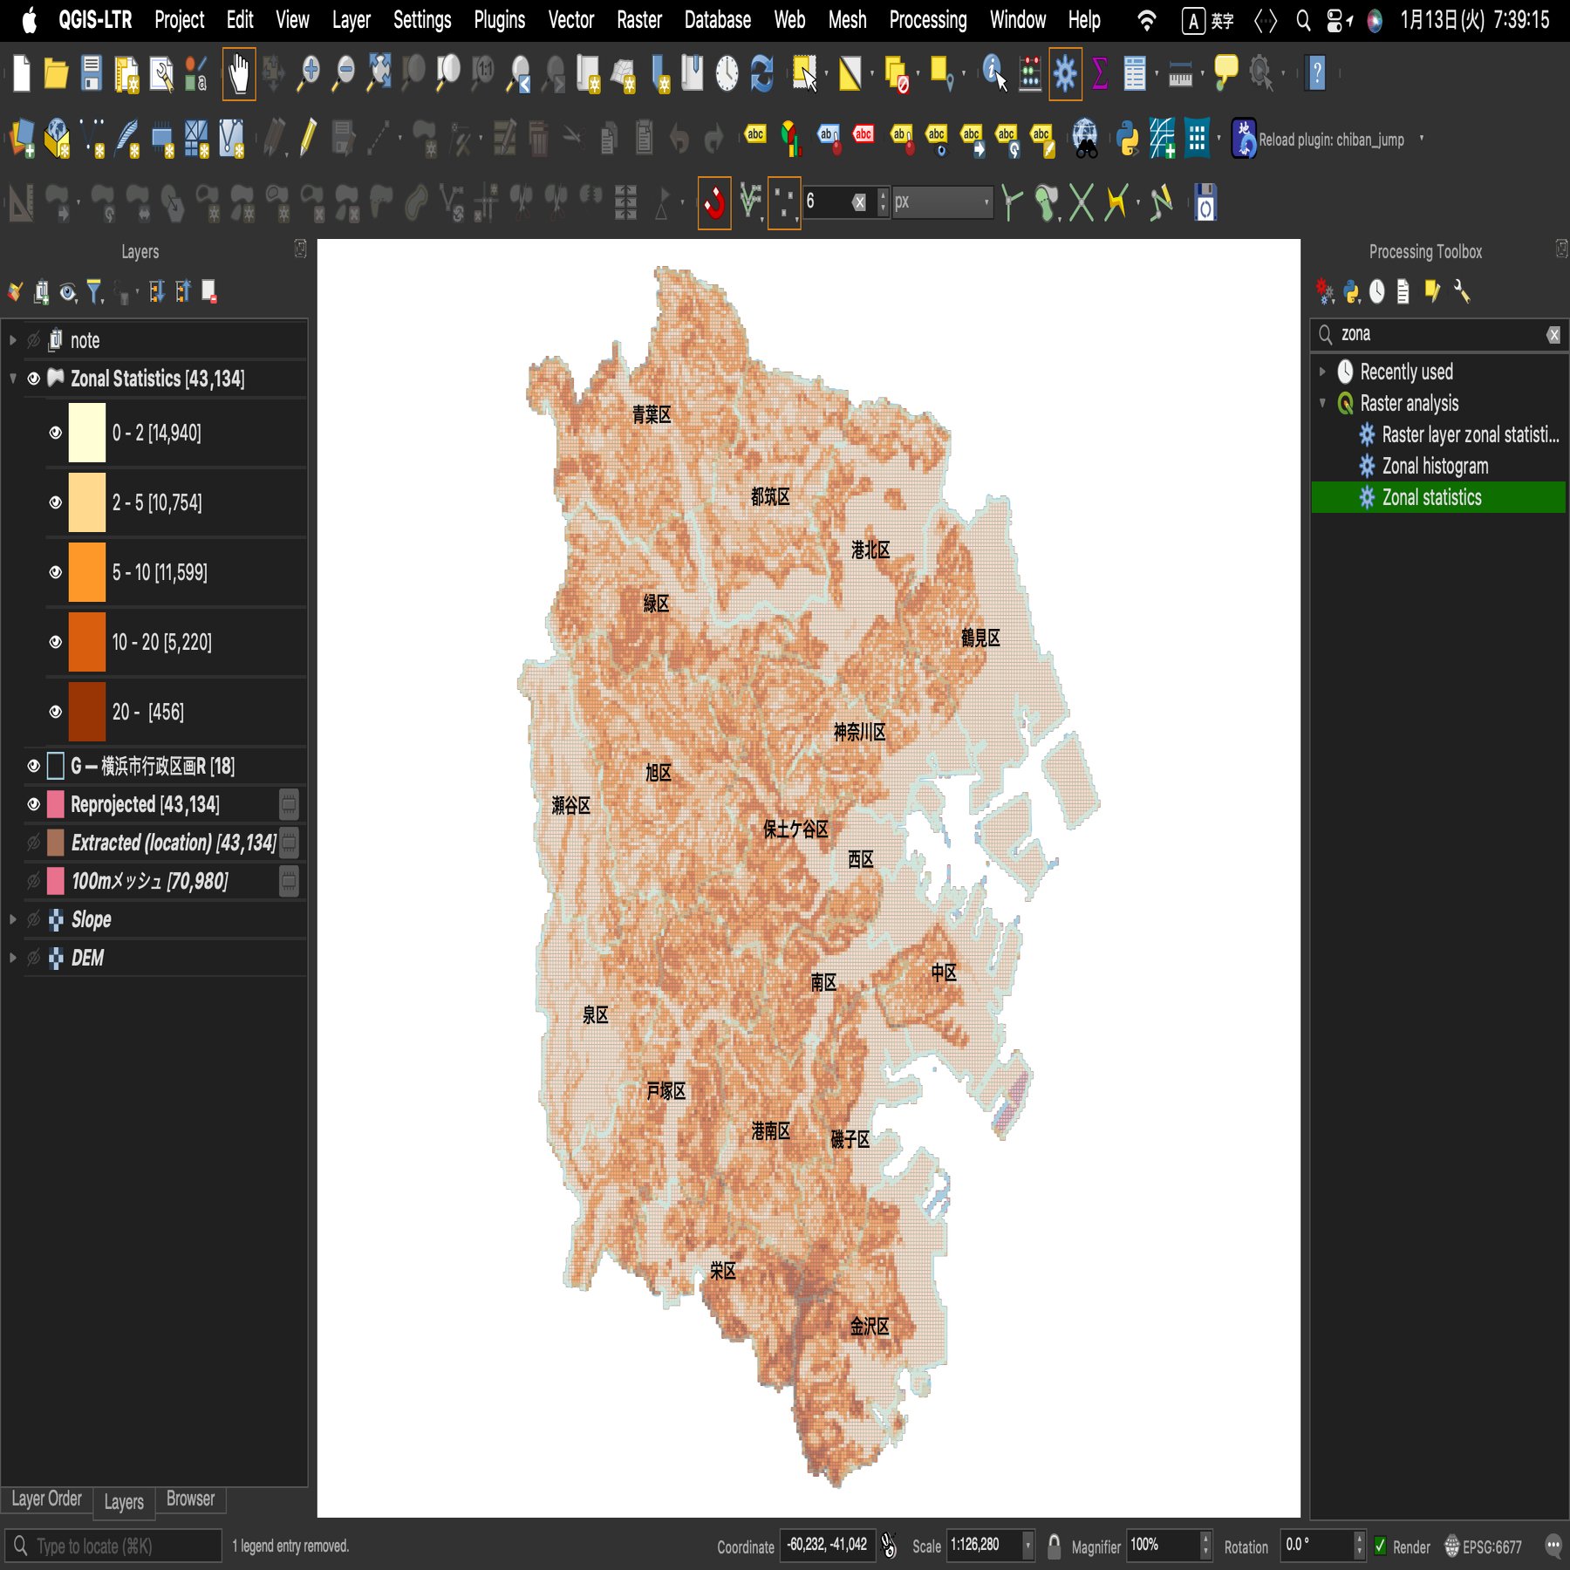Hide the 2 - 5 legend class

[55, 502]
